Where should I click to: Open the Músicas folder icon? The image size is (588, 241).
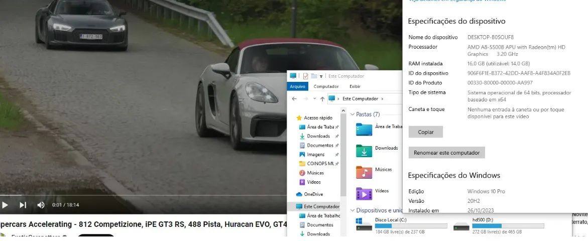(364, 172)
